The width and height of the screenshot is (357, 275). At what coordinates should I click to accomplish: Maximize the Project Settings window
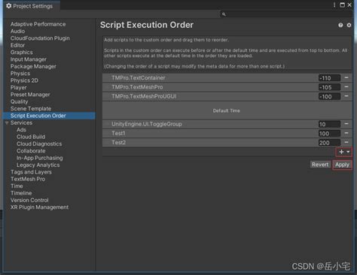[x=342, y=5]
